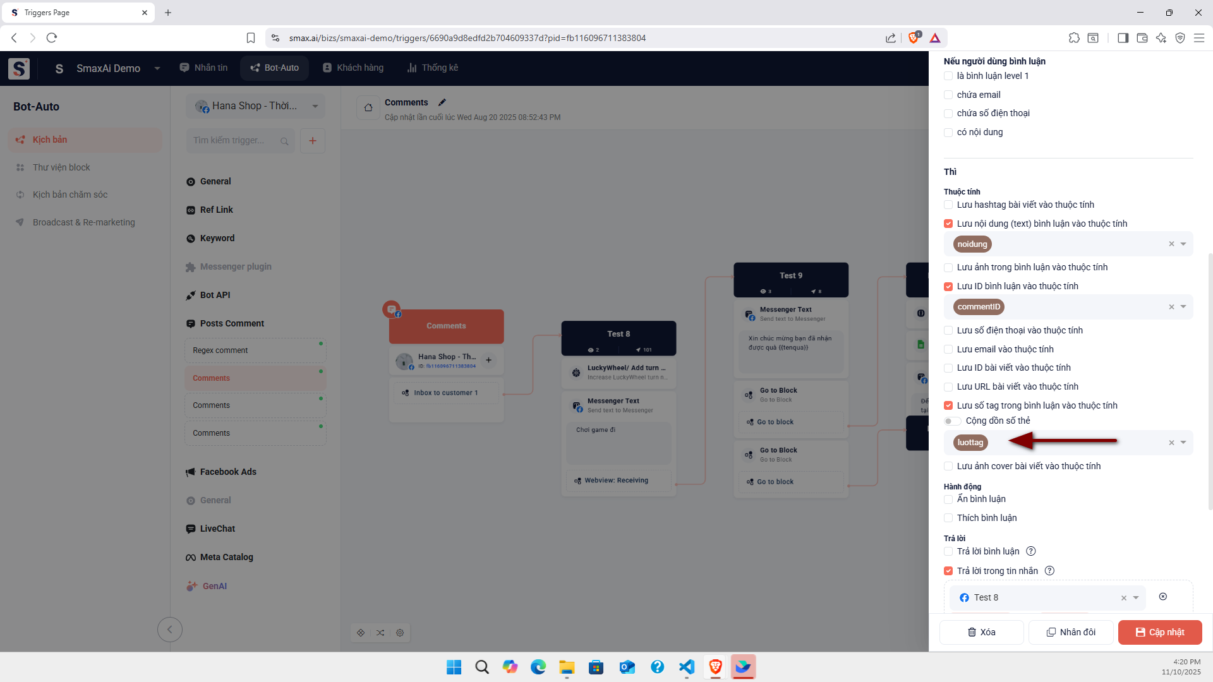This screenshot has height=682, width=1213.
Task: Open File Explorer from the taskbar
Action: 566,667
